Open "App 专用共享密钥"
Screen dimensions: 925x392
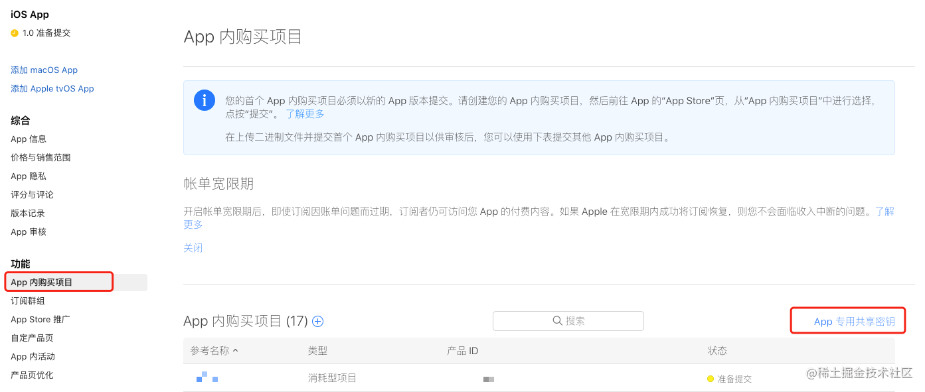tap(847, 321)
